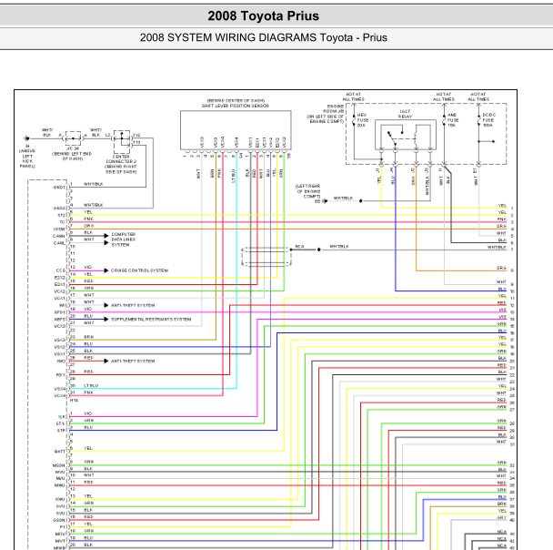Click the "STP" terminal label
This screenshot has width=553, height=550.
tap(61, 431)
